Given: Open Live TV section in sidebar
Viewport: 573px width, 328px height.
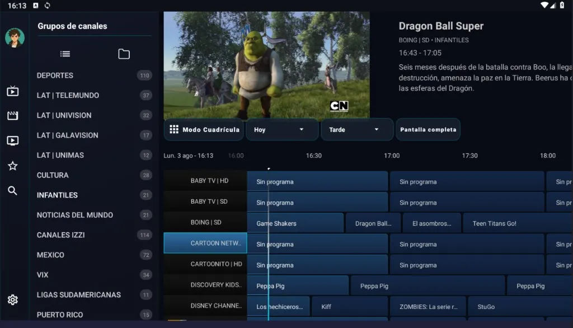Looking at the screenshot, I should [13, 91].
